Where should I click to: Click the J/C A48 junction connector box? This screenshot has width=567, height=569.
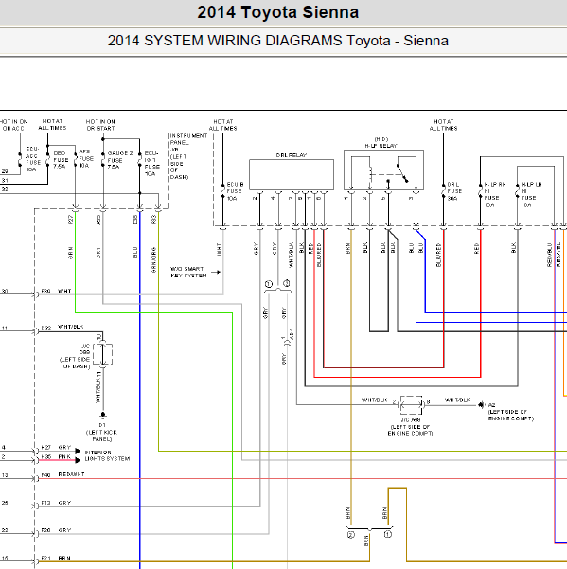click(x=411, y=405)
